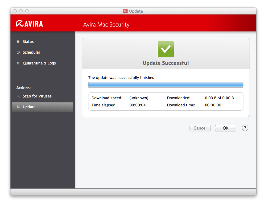Click the arrows icon beside Update
Image resolution: width=269 pixels, height=206 pixels.
18,107
